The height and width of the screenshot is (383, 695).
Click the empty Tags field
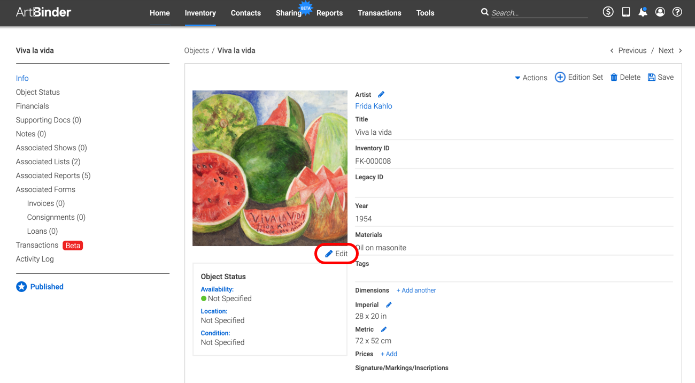point(514,275)
